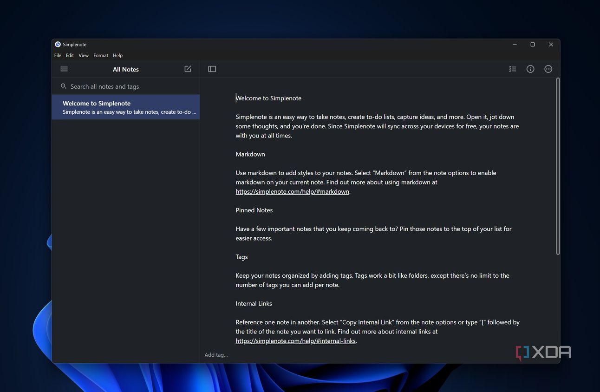Open the simplenote.com/help/#markdown link
Image resolution: width=600 pixels, height=392 pixels.
[293, 191]
